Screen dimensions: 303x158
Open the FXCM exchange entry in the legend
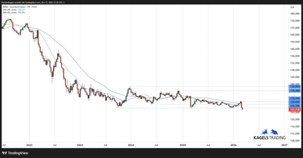coord(35,7)
